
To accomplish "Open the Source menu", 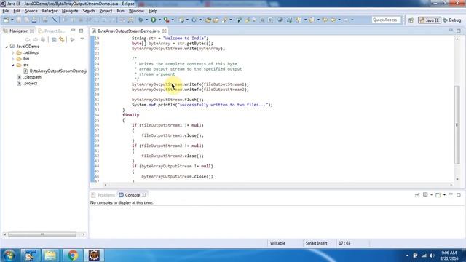I will (31, 11).
